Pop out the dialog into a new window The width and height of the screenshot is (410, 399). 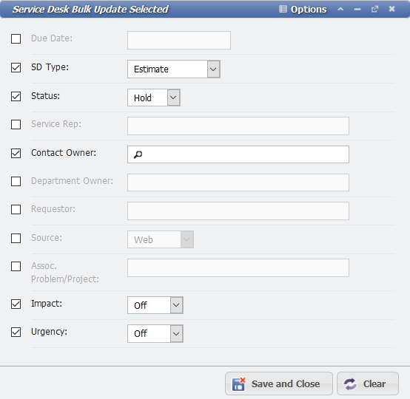[374, 9]
